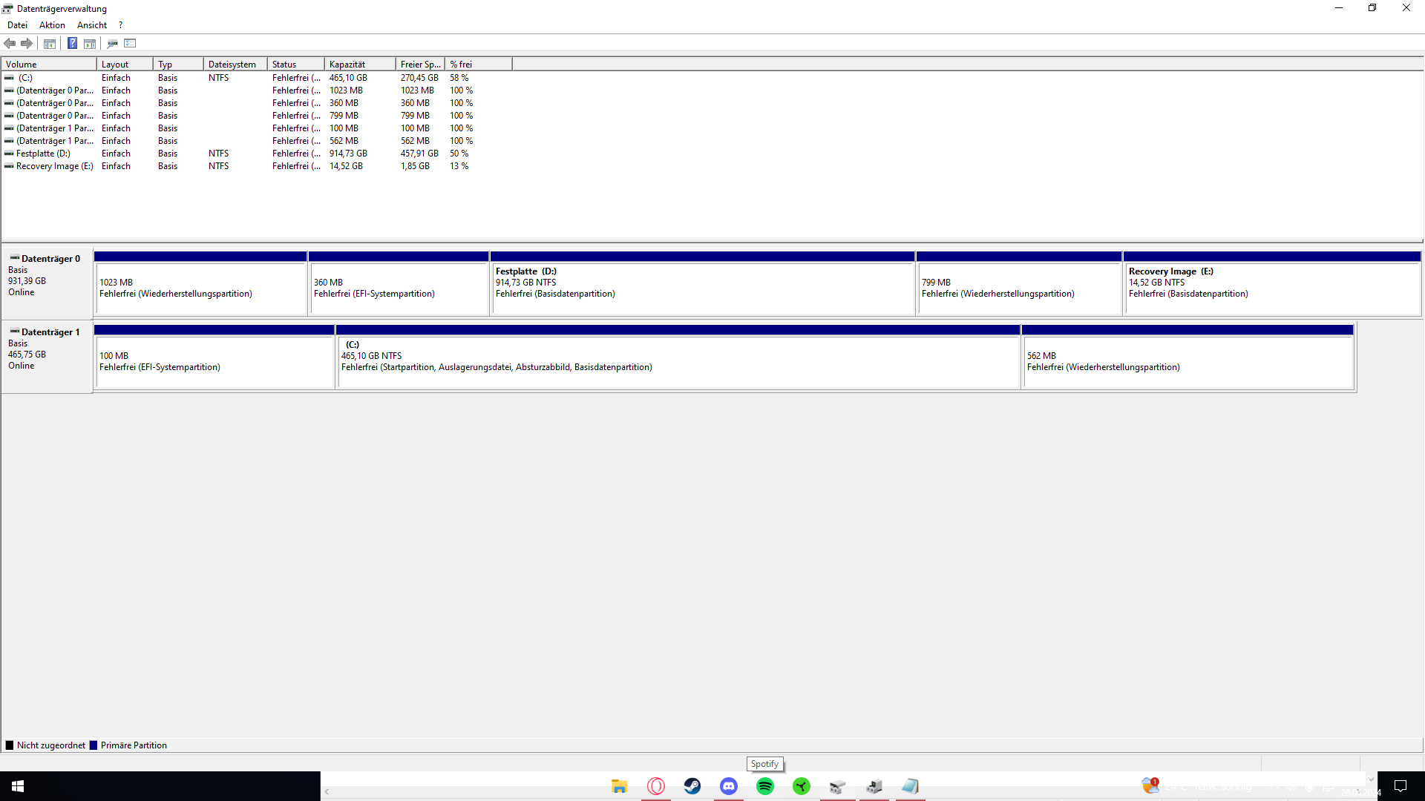This screenshot has width=1425, height=801.
Task: Open the Datei menu
Action: click(17, 25)
